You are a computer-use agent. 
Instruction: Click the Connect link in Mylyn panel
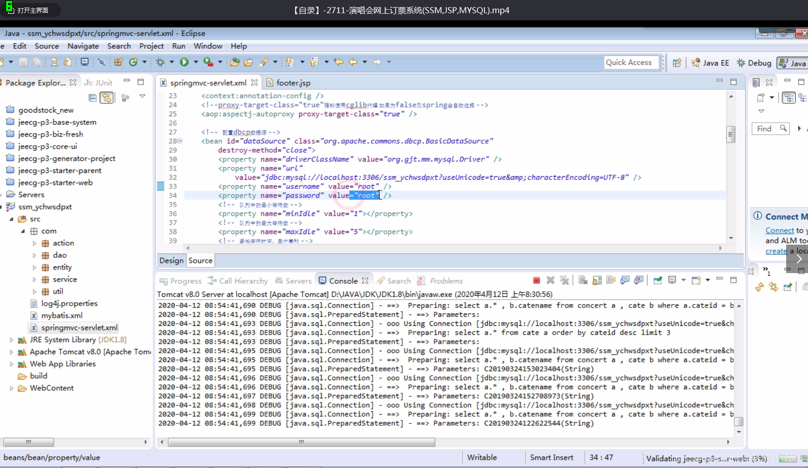tap(779, 230)
